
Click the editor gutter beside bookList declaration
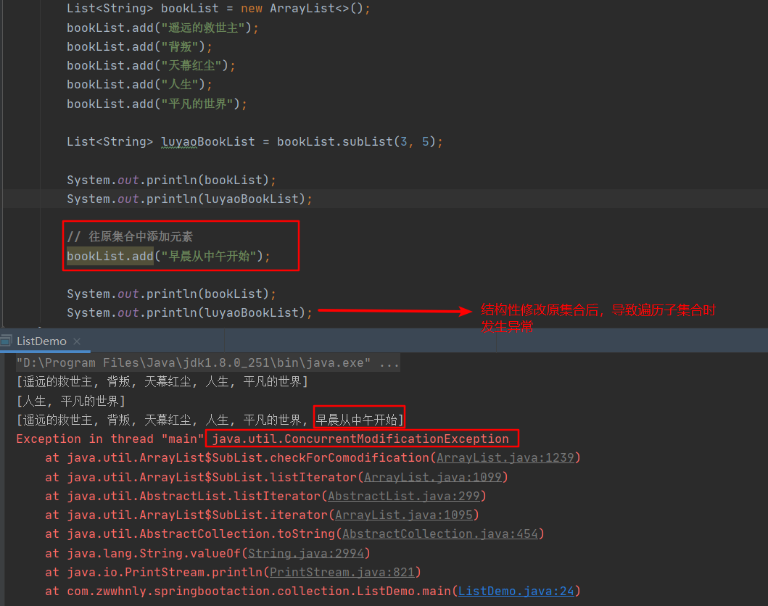click(x=22, y=8)
